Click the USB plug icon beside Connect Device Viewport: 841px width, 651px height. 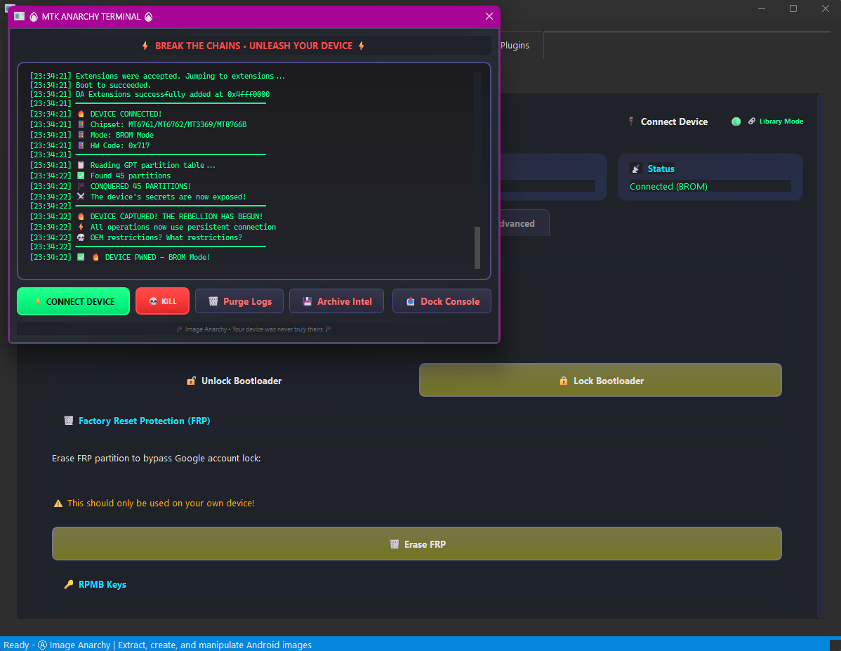click(x=631, y=121)
